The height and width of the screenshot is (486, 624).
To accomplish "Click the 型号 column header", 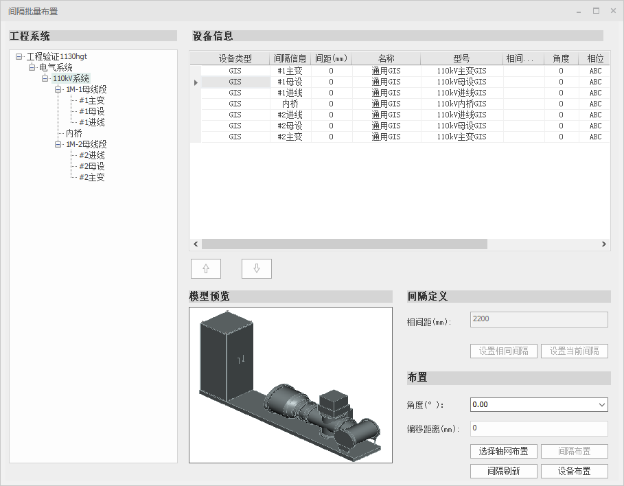I will (x=461, y=59).
